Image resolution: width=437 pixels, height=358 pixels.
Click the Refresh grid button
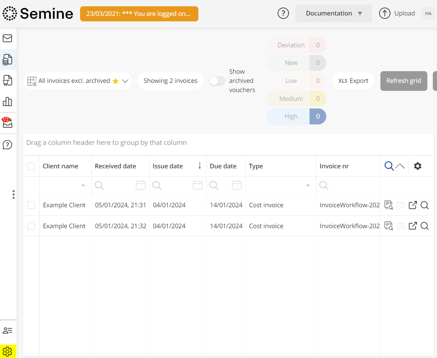tap(403, 81)
